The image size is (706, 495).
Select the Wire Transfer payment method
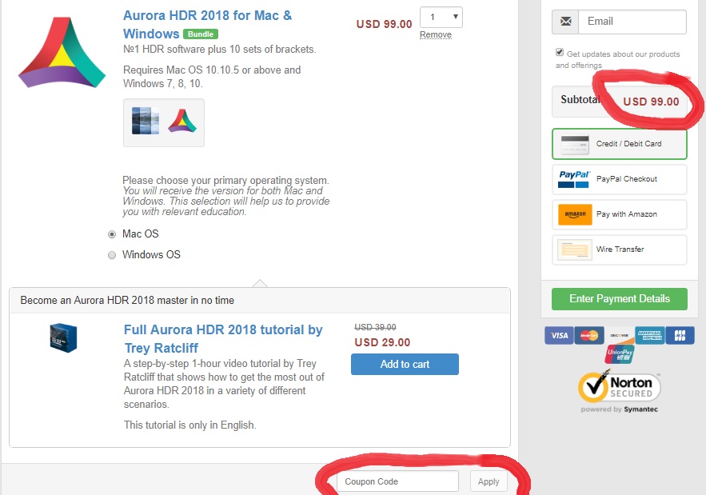[620, 249]
